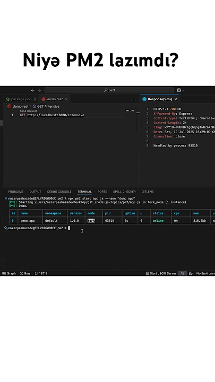Click X-Powered-By: Express header line

(x=173, y=114)
